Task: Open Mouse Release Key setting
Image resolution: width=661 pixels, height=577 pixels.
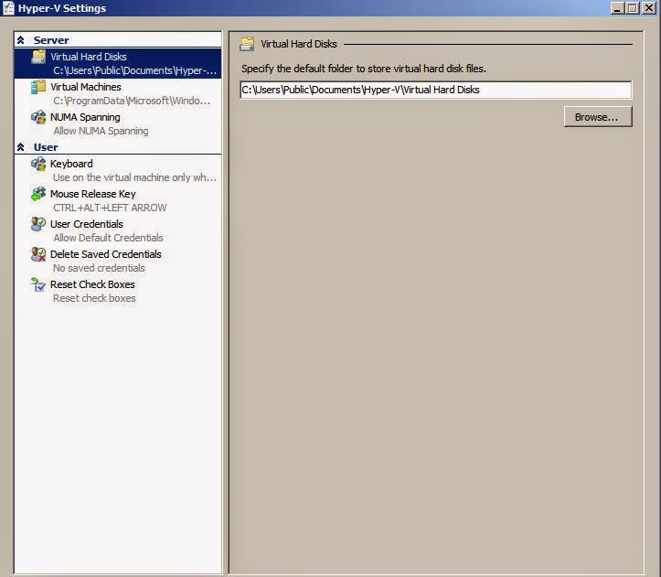Action: tap(118, 201)
